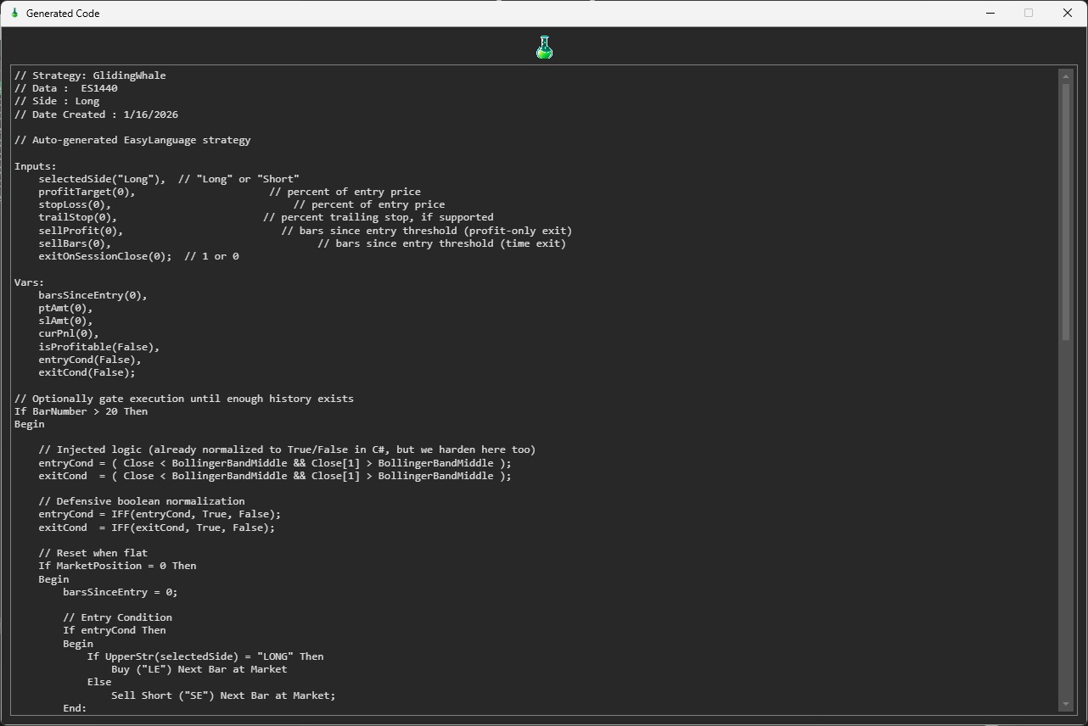Click the trailStop(0) input line

(266, 217)
